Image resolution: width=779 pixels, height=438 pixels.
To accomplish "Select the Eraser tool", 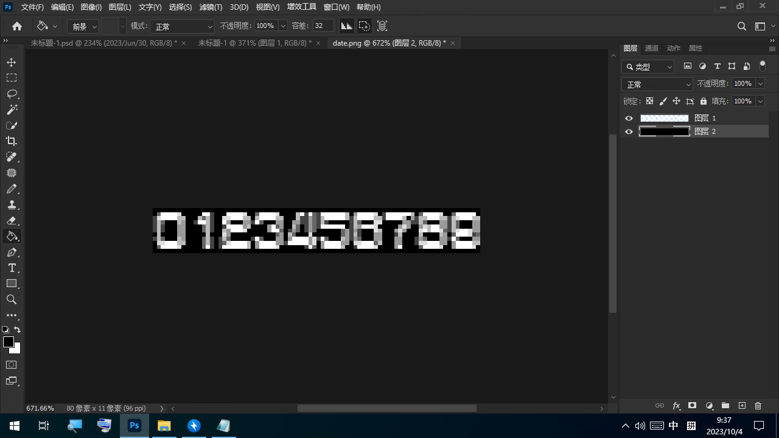I will [12, 221].
